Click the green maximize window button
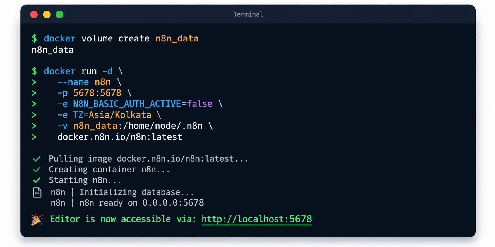The image size is (495, 247). click(x=59, y=14)
